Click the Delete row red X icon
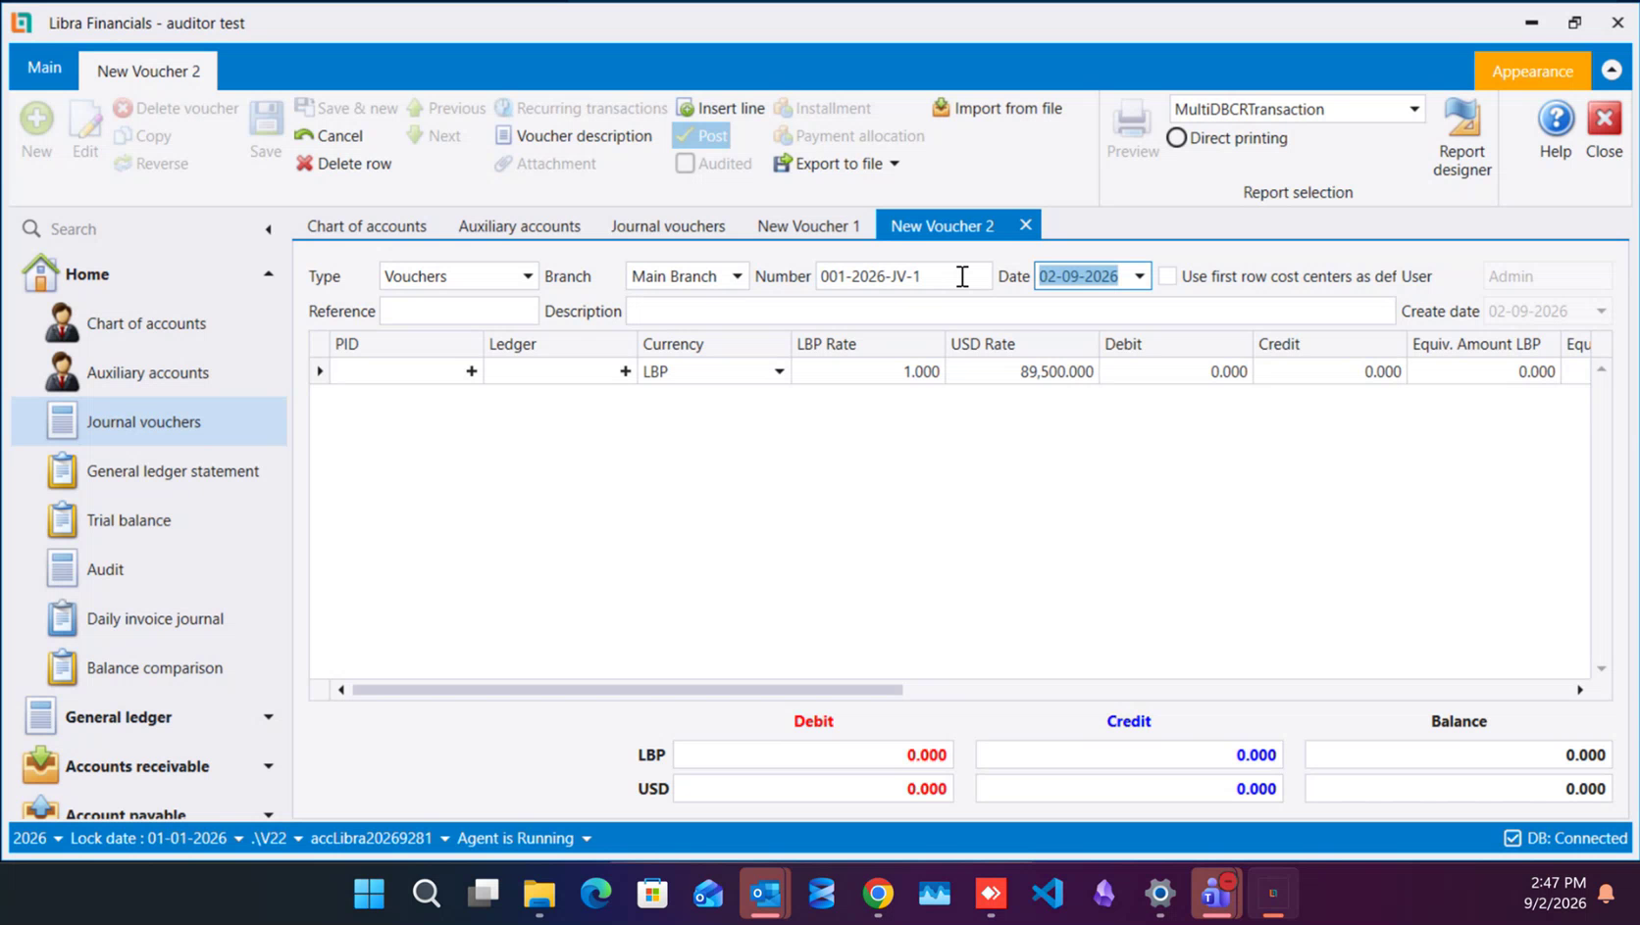Viewport: 1640px width, 925px height. tap(304, 163)
